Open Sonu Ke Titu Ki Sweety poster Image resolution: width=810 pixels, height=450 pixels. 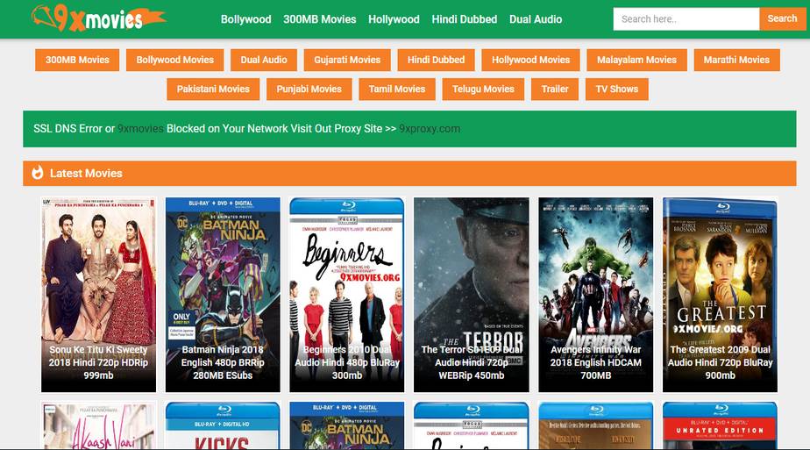pos(99,295)
